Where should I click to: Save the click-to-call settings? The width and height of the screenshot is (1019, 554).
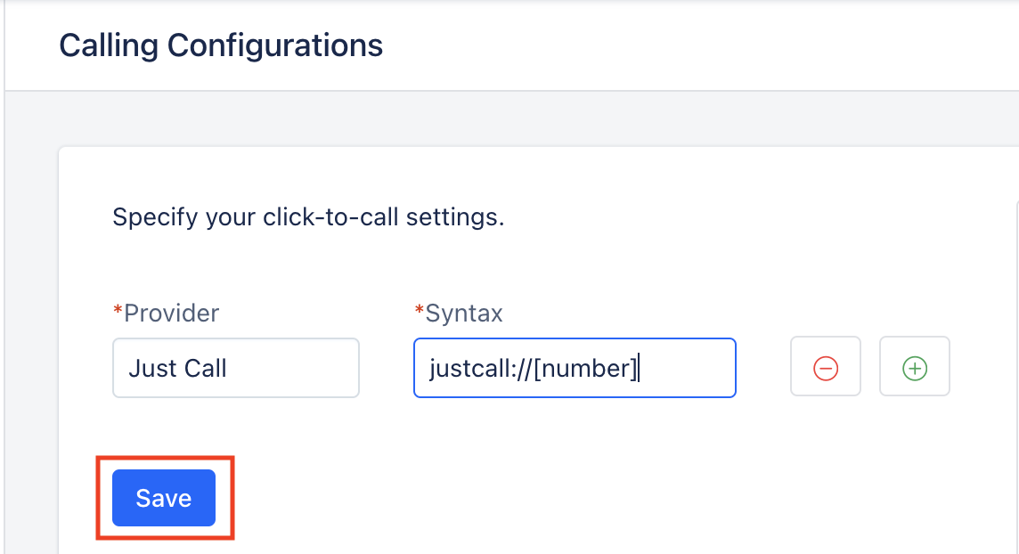tap(164, 498)
